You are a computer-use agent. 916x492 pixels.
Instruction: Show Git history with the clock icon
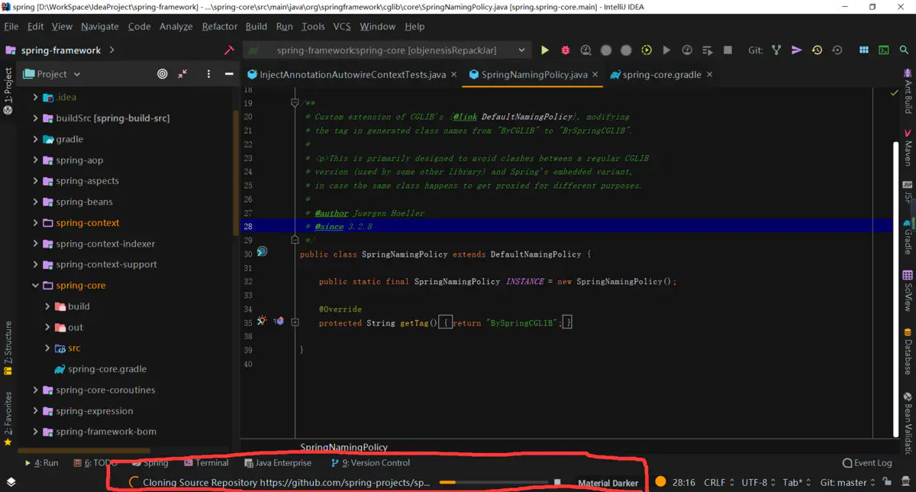pos(817,50)
